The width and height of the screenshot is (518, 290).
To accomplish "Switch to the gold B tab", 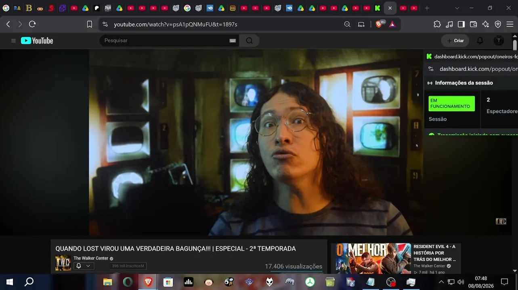I will click(x=29, y=8).
